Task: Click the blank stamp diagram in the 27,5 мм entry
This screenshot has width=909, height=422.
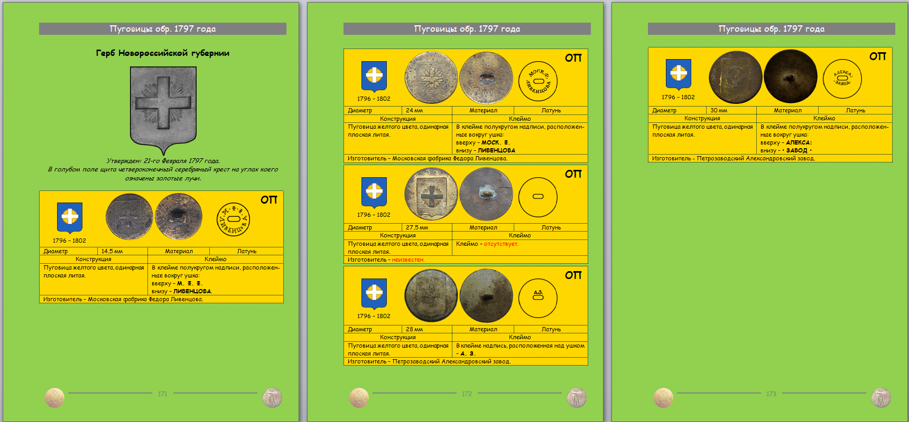Action: 537,197
